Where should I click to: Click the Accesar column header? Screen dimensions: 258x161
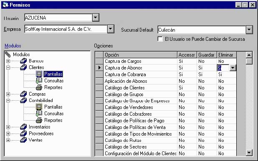[187, 55]
